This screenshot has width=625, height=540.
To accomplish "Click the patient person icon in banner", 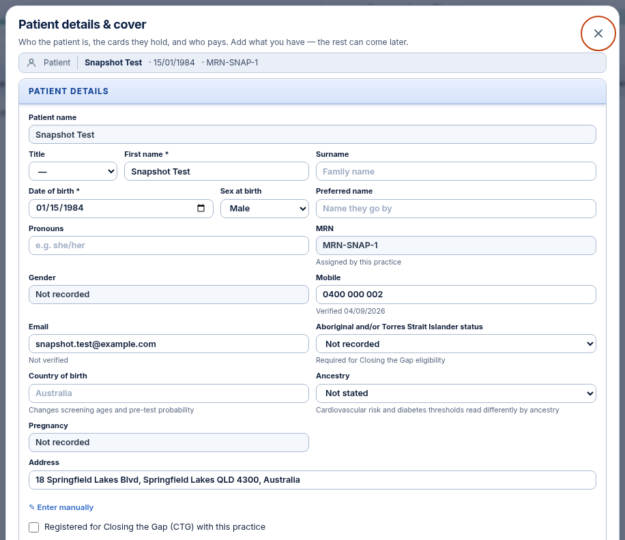I will point(31,63).
